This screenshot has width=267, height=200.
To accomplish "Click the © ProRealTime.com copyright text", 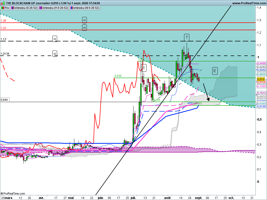I will point(13,193).
